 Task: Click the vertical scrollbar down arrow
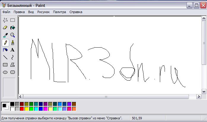click(204, 91)
